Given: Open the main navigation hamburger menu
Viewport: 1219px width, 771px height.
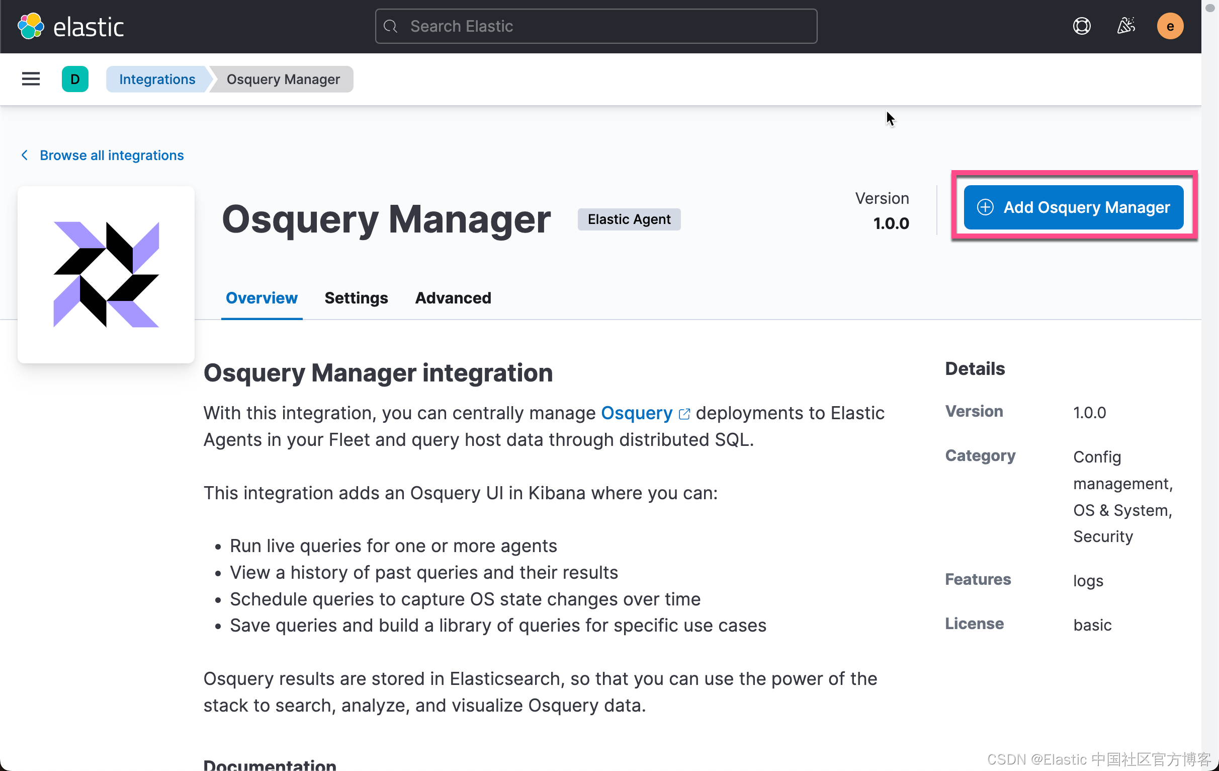Looking at the screenshot, I should pos(30,79).
